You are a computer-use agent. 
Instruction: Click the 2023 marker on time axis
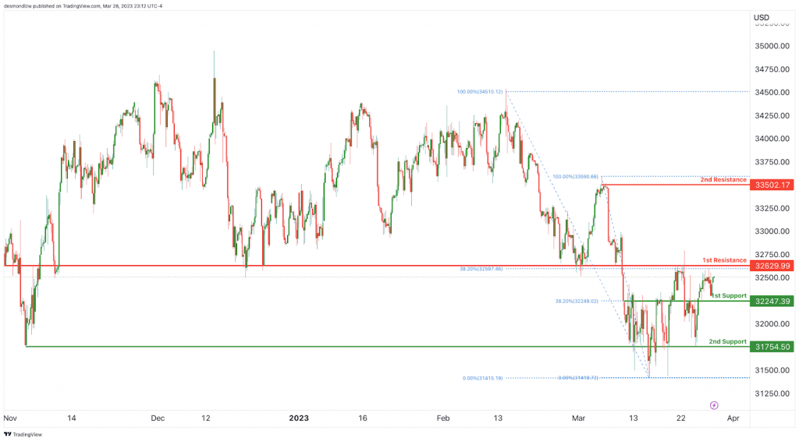(x=299, y=418)
